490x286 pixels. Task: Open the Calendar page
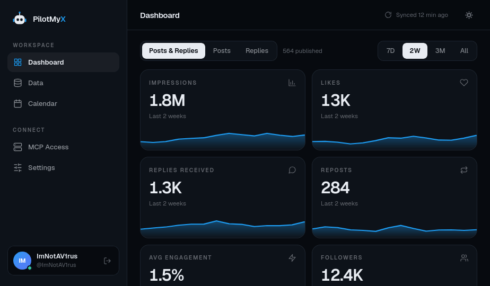[x=64, y=103]
